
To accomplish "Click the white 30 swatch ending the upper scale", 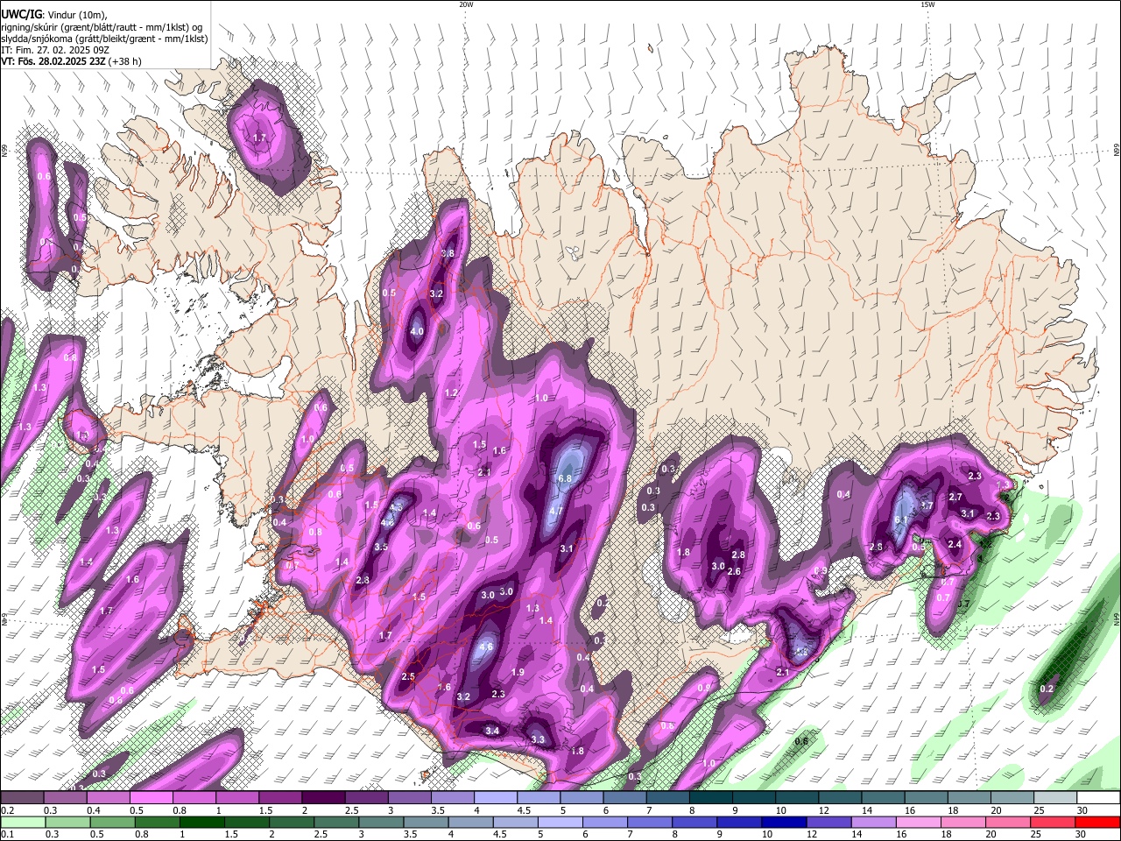I will point(1098,798).
